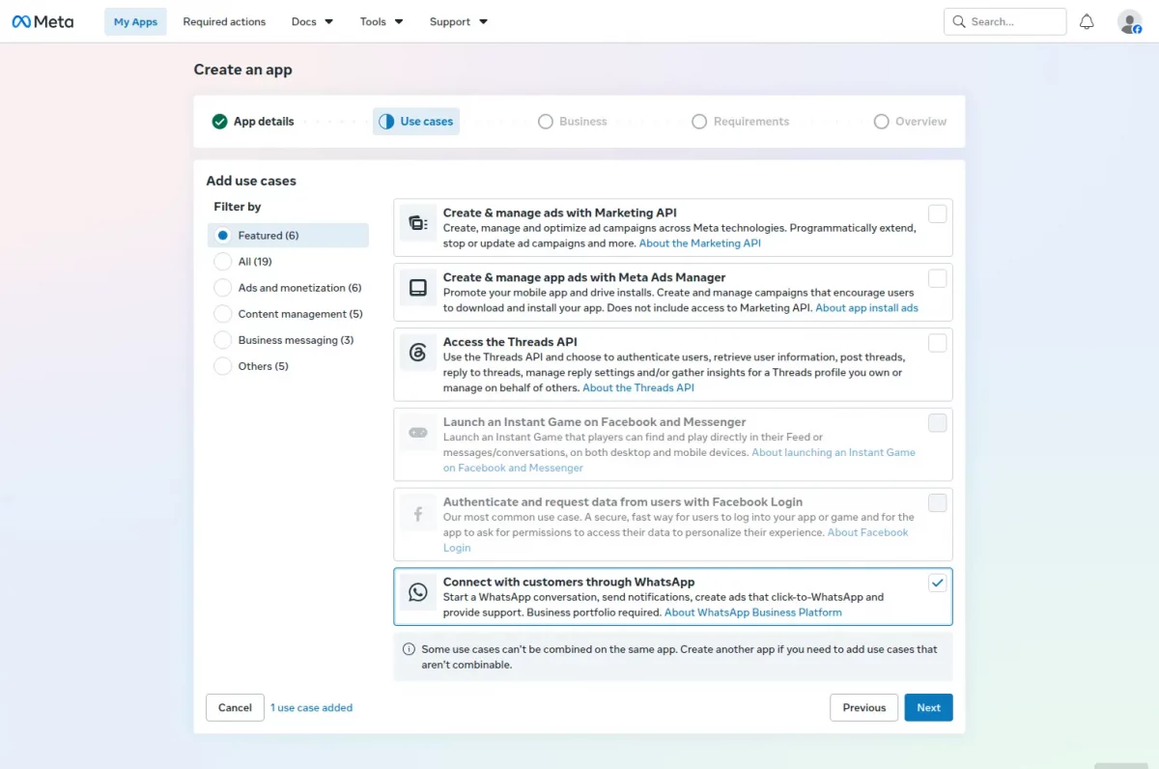The width and height of the screenshot is (1159, 769).
Task: Uncheck the WhatsApp use case checkbox
Action: tap(937, 583)
